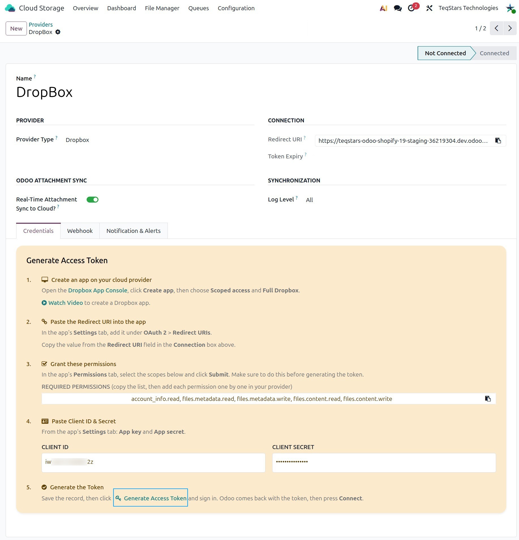Click the Watch Video link
This screenshot has width=519, height=540.
click(65, 303)
